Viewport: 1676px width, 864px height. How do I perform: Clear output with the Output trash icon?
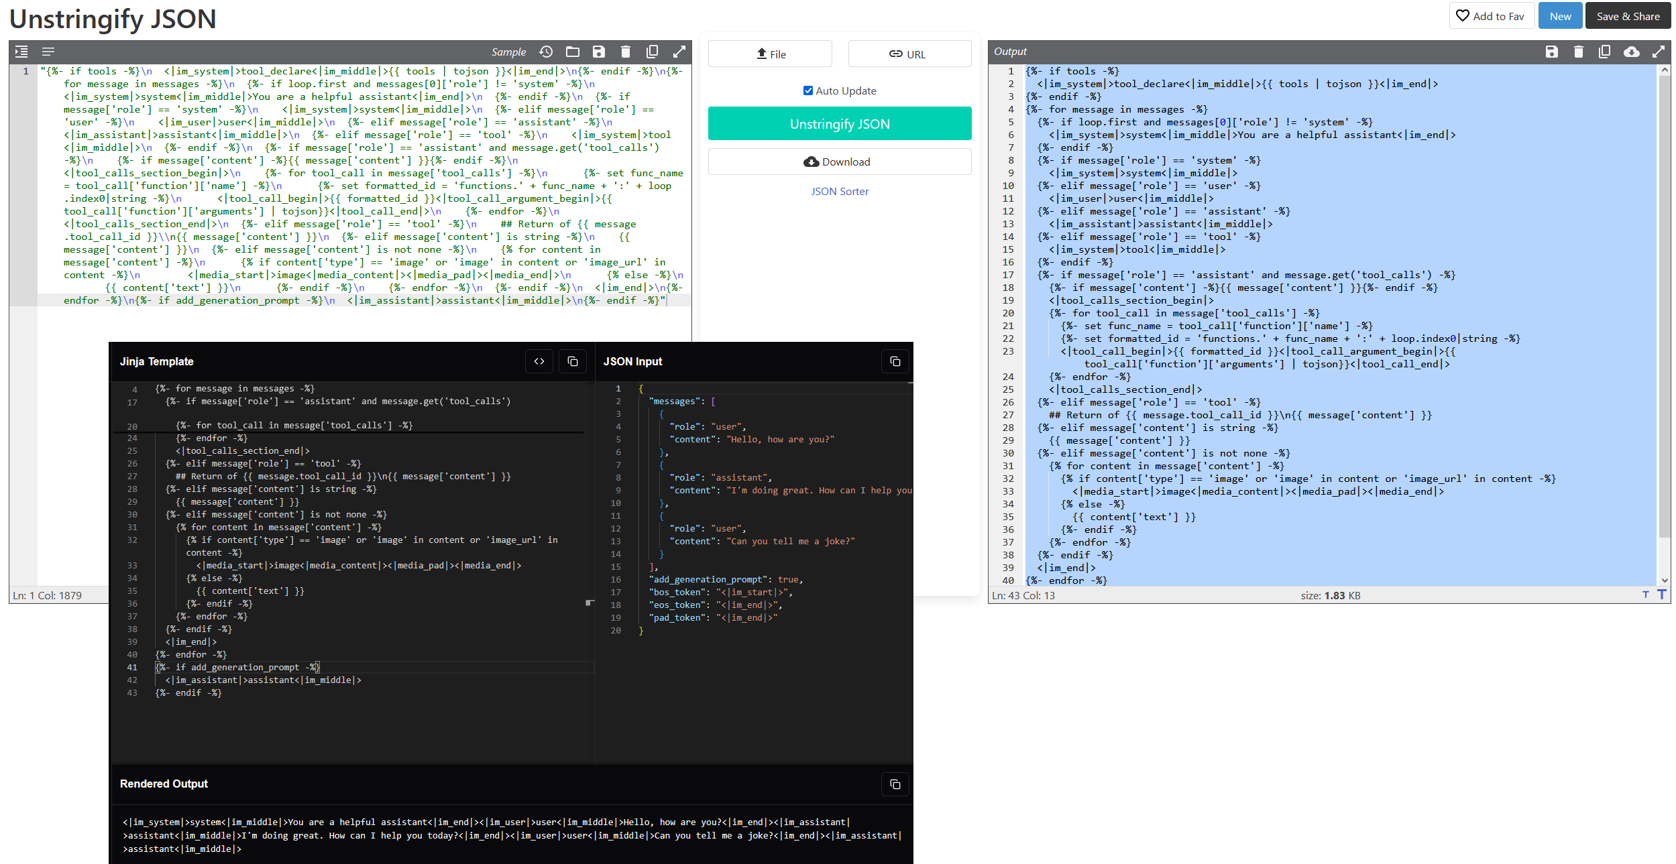tap(1579, 52)
